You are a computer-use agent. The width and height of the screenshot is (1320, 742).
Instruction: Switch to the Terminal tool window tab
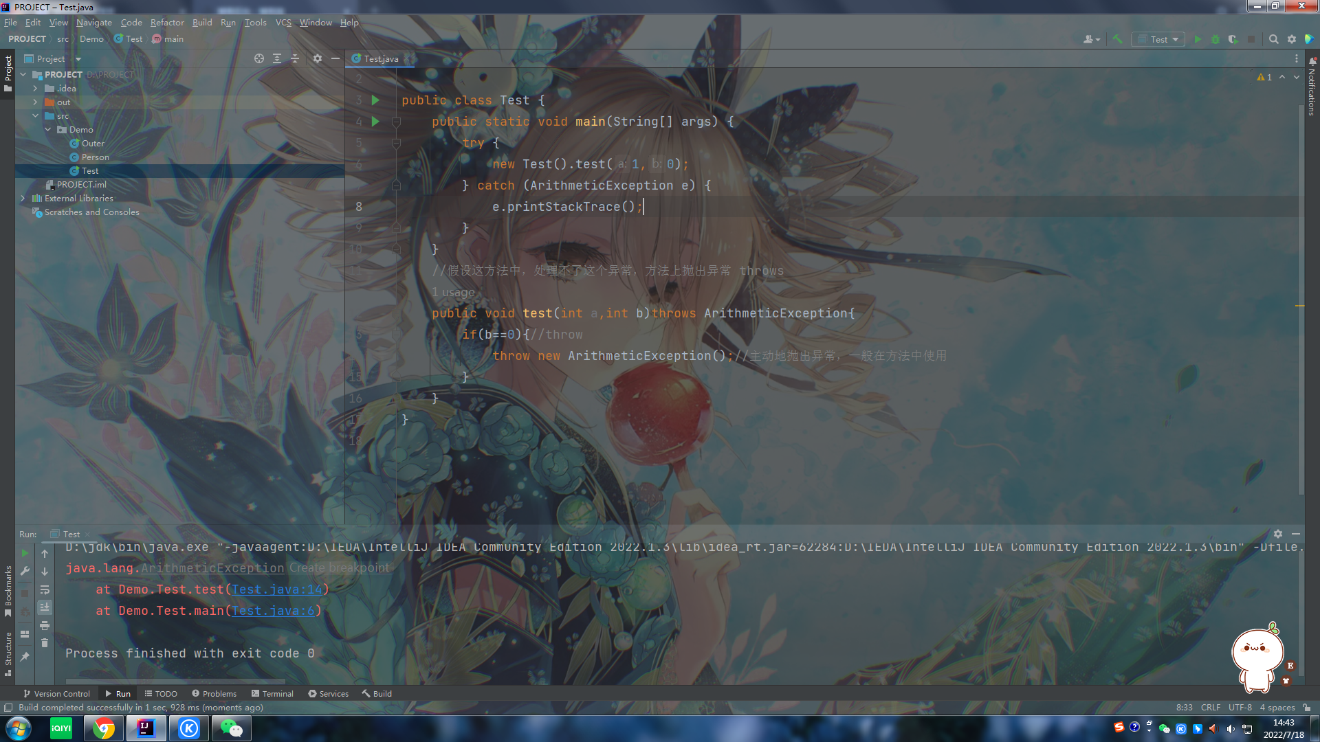click(x=272, y=693)
